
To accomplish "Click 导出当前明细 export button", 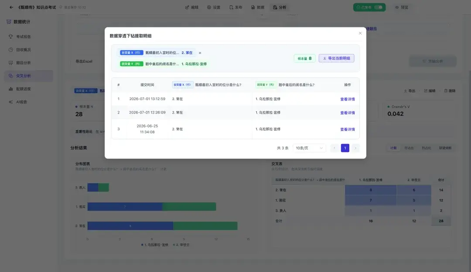I will point(336,58).
